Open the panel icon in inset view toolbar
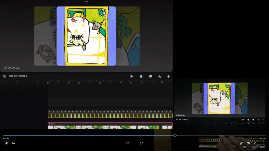Viewport: 269px width, 151px height. (x=177, y=120)
